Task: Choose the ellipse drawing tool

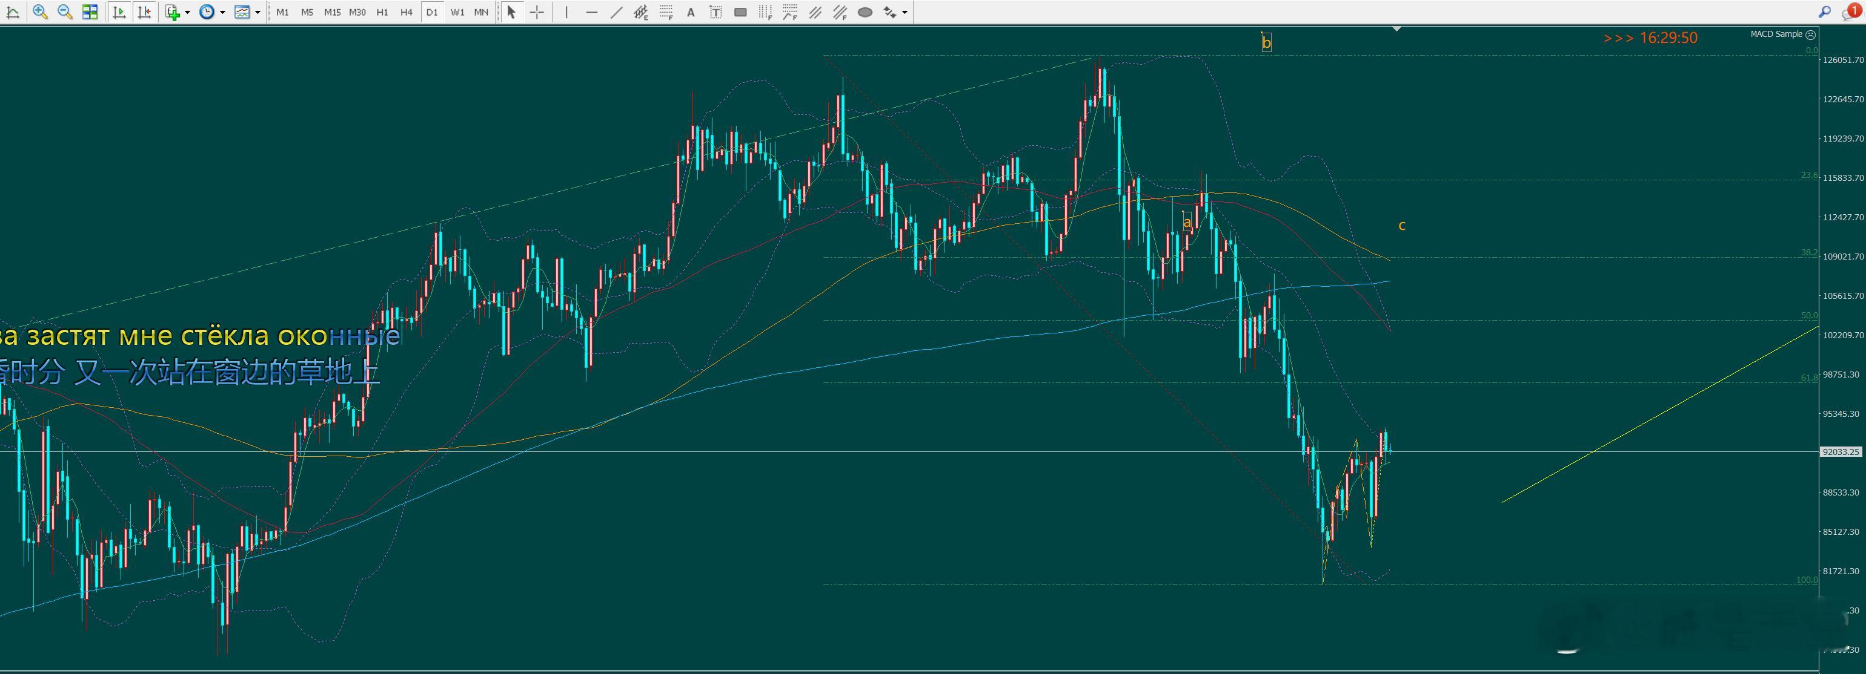Action: click(865, 12)
